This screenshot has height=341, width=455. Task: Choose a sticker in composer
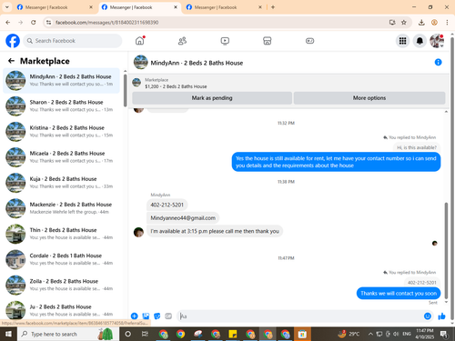coord(157,316)
